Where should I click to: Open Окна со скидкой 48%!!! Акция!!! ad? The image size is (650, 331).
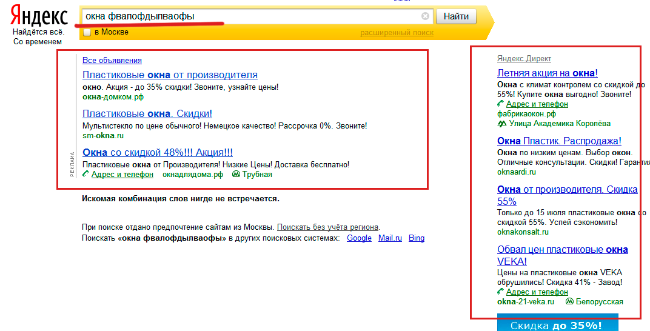(x=158, y=152)
